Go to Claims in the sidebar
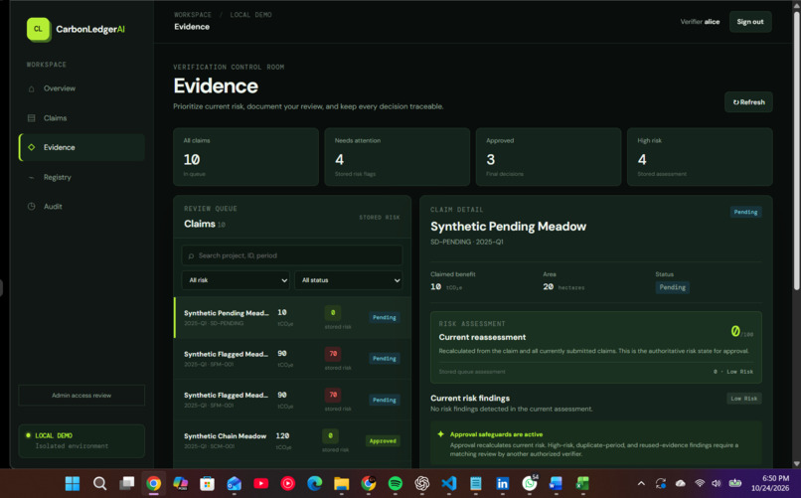Screen dimensions: 801x498 tap(81, 118)
